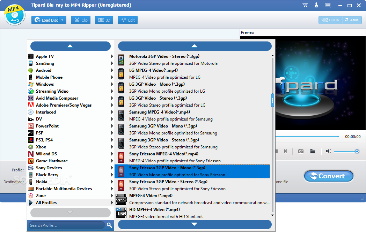Open the Portable Multimedia Devices category

coord(71,189)
